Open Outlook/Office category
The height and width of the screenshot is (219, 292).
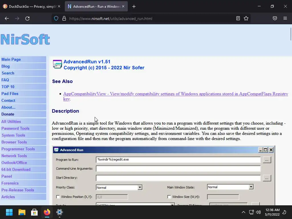point(14,163)
